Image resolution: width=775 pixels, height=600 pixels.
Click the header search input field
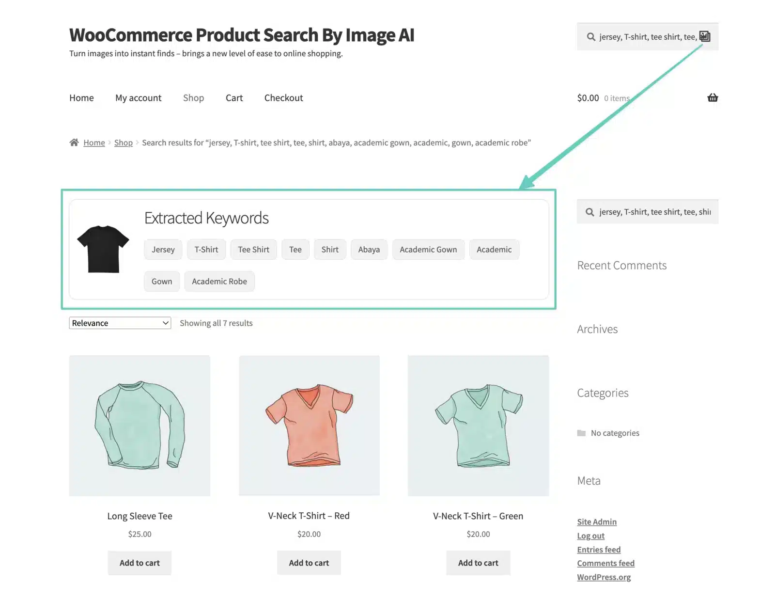click(x=648, y=37)
